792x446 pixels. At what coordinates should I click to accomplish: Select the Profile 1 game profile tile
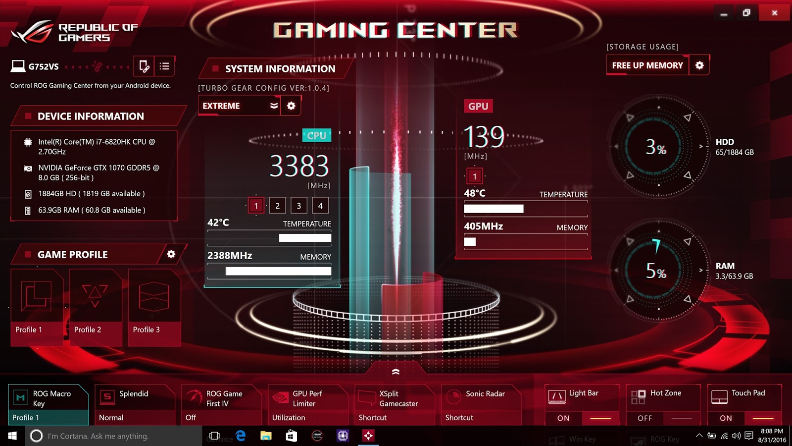click(x=37, y=307)
